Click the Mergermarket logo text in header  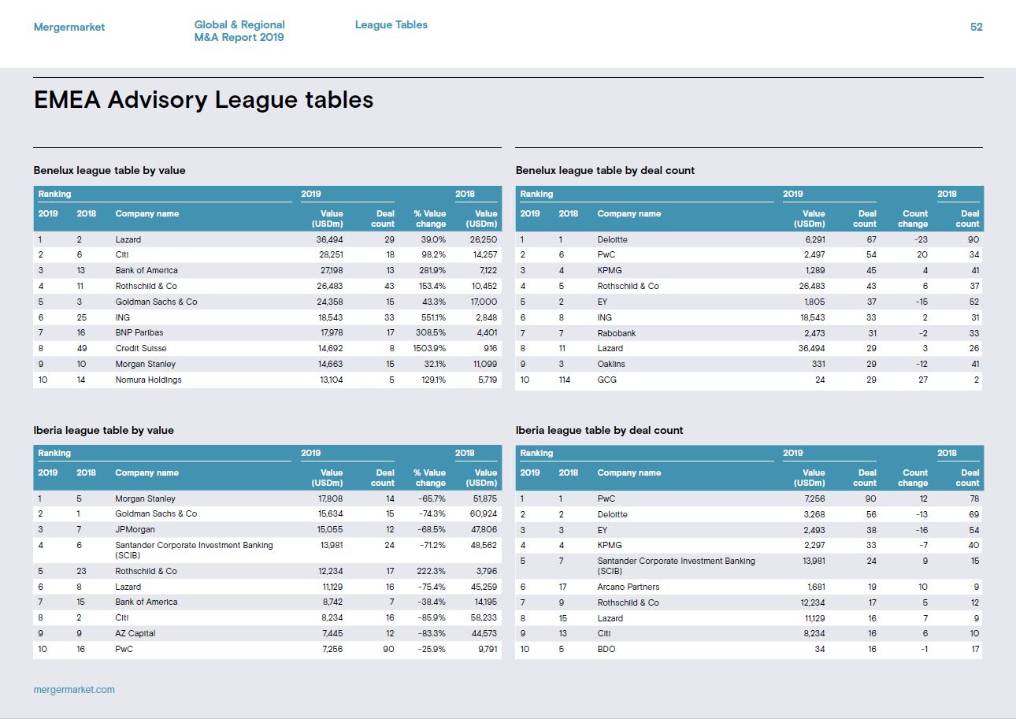coord(69,27)
